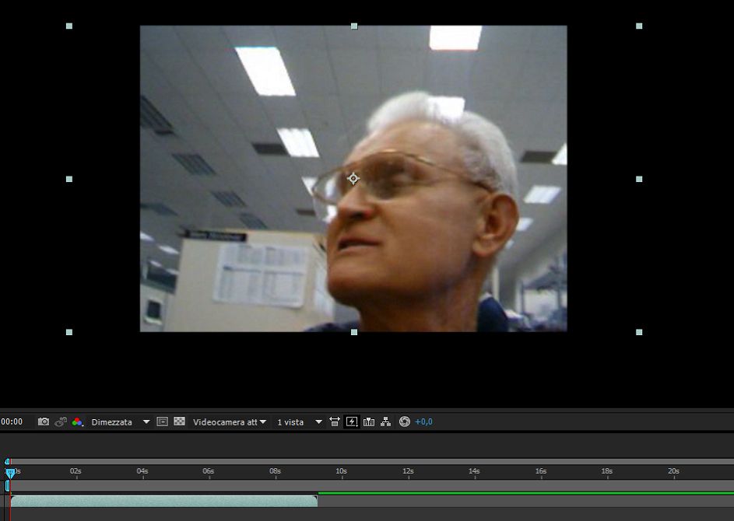Click the 00:00 current time field
Image resolution: width=734 pixels, height=521 pixels.
(12, 421)
